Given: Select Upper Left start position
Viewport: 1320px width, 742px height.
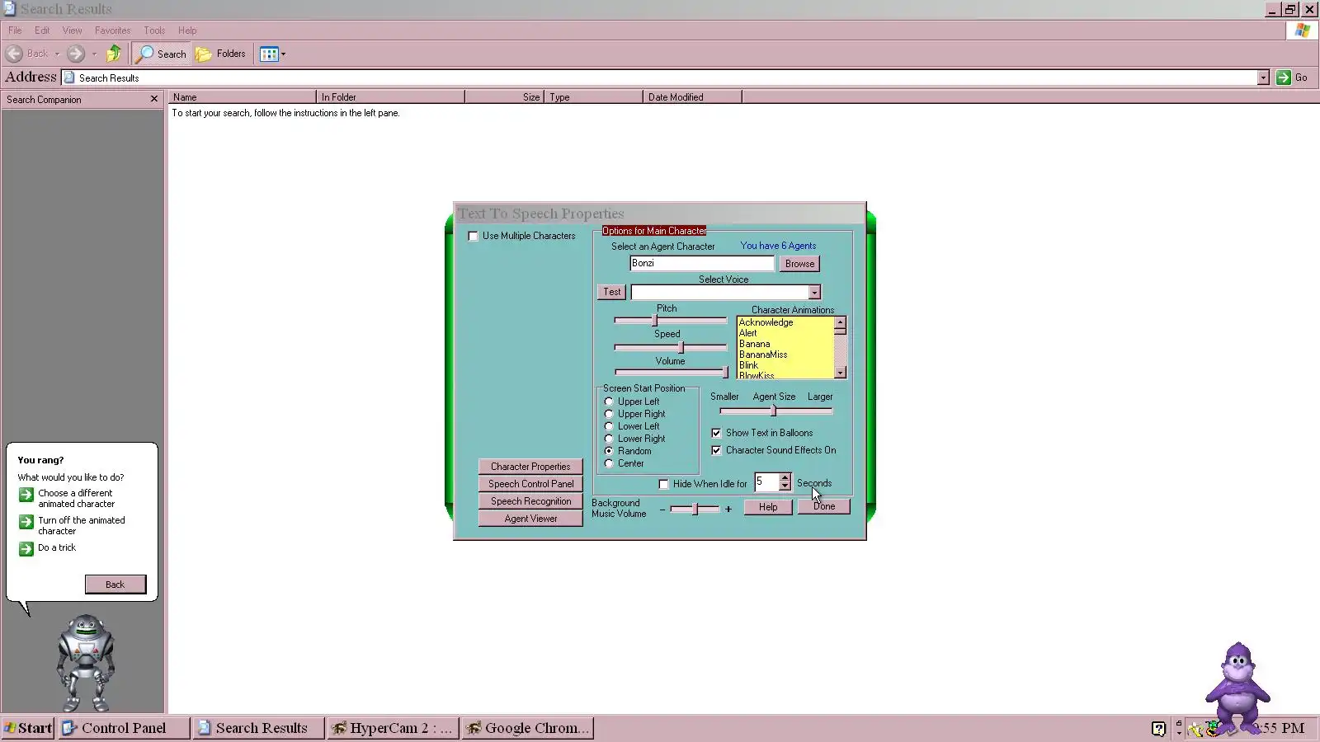Looking at the screenshot, I should (x=609, y=402).
